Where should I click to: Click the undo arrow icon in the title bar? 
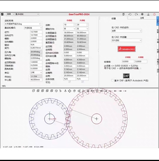click(x=130, y=14)
